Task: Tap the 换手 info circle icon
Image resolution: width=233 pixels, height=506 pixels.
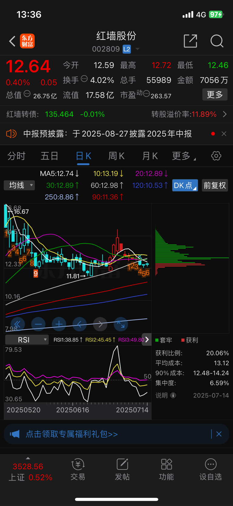Action: tap(84, 79)
